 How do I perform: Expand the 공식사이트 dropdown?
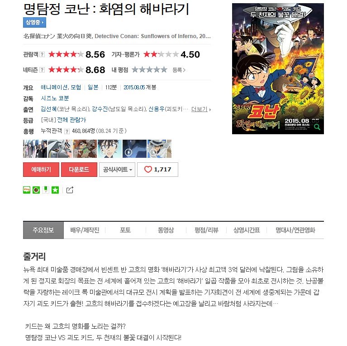(x=117, y=170)
